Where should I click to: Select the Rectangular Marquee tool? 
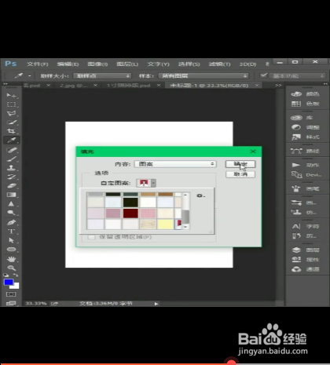coord(11,104)
